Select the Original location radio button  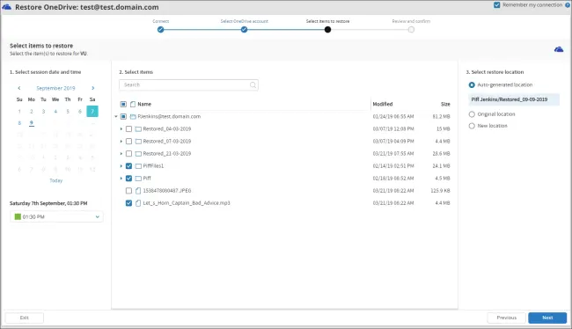(x=472, y=114)
